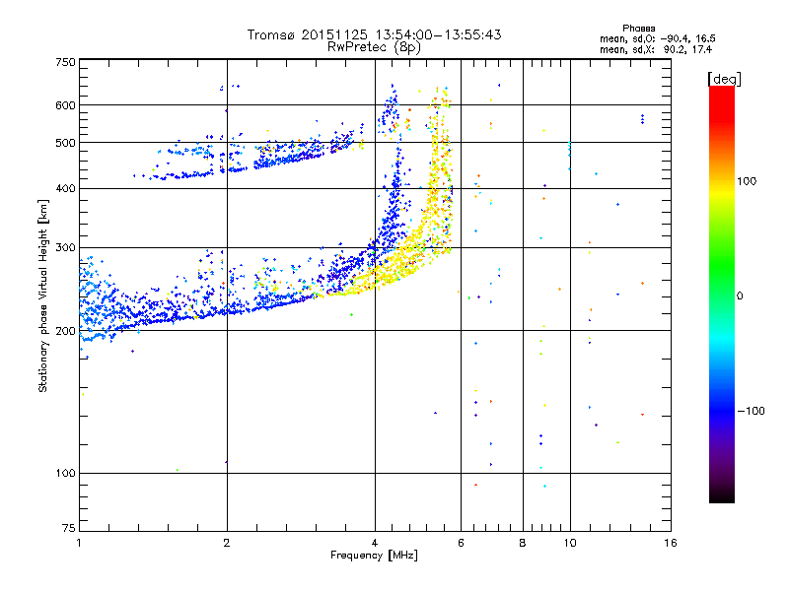789x591 pixels.
Task: Click the mean, sd,O phase value line
Action: [658, 38]
